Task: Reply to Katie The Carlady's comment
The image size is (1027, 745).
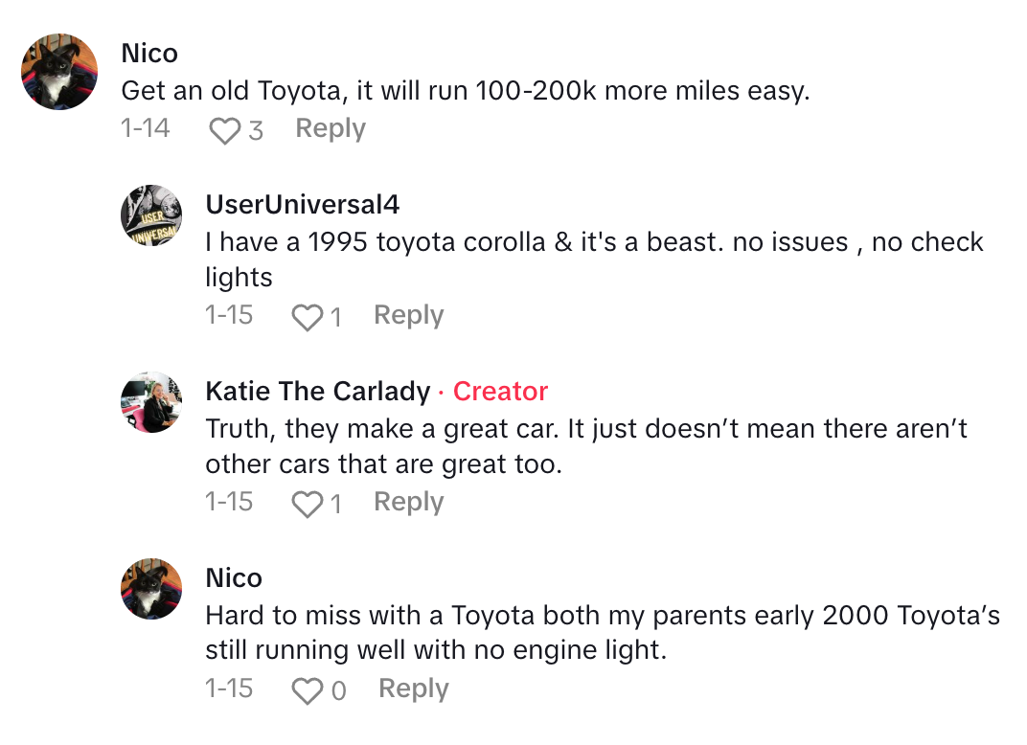Action: 409,502
